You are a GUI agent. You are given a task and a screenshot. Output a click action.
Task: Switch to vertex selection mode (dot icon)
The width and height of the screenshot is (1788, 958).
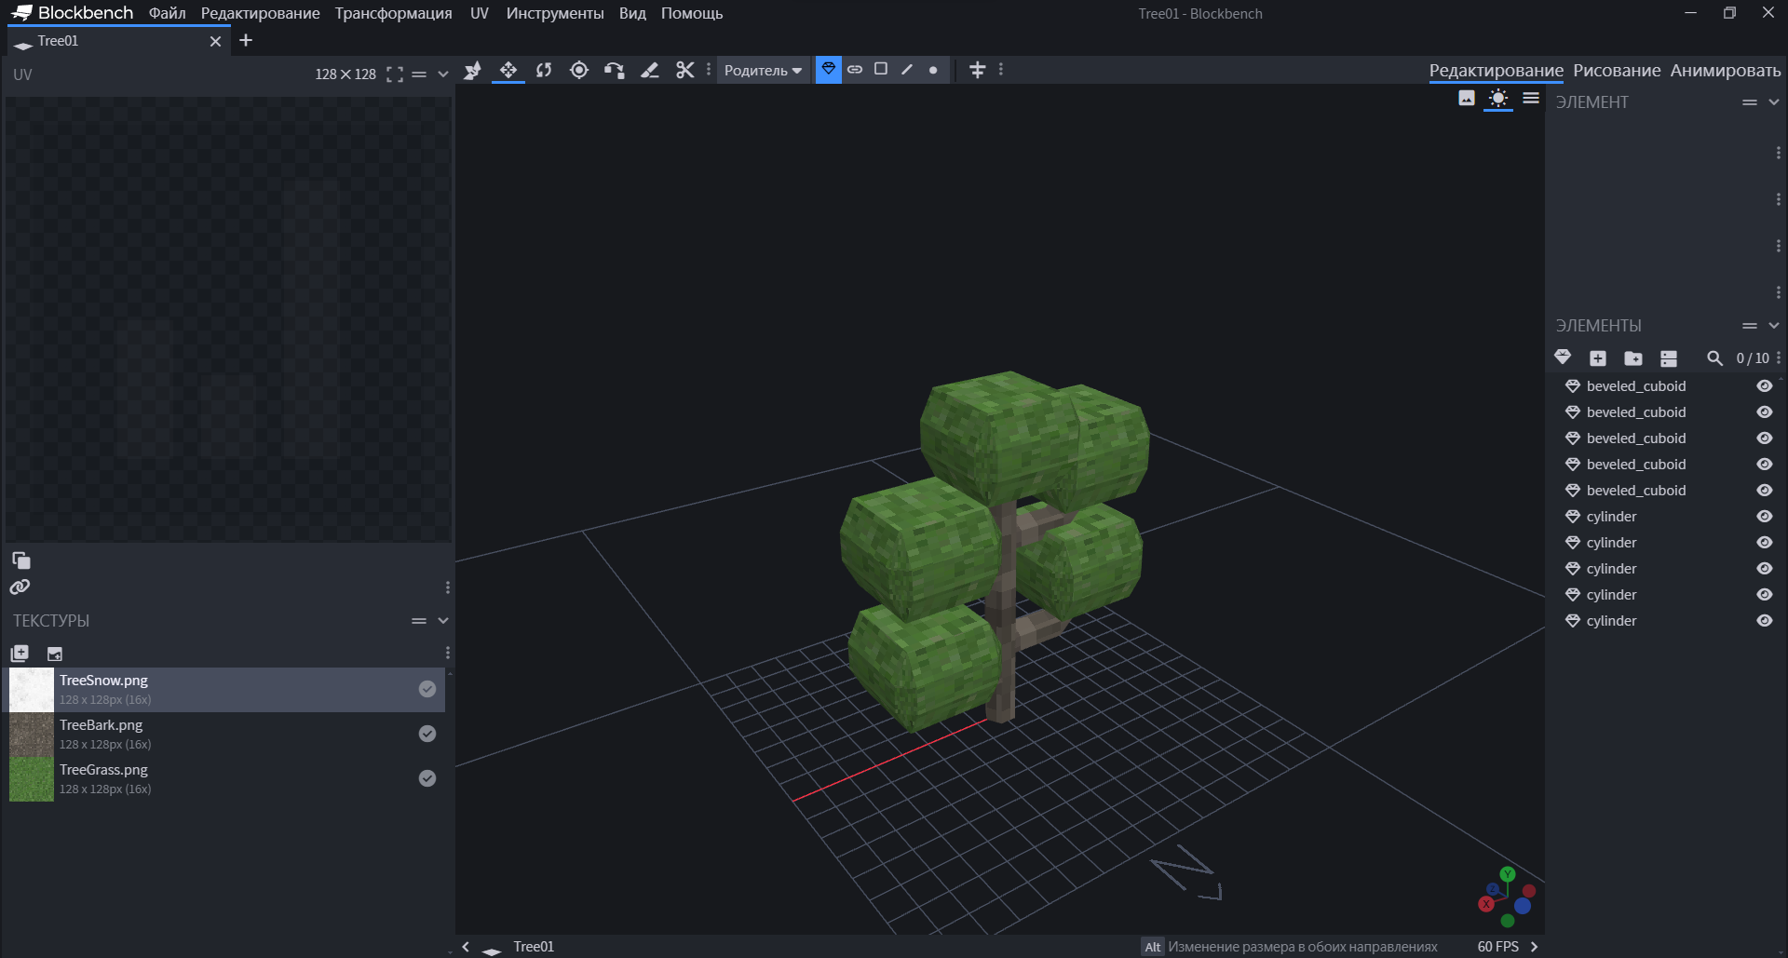pos(933,70)
